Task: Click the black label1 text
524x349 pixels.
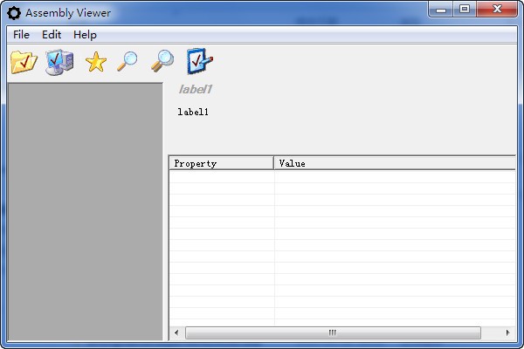Action: point(193,112)
